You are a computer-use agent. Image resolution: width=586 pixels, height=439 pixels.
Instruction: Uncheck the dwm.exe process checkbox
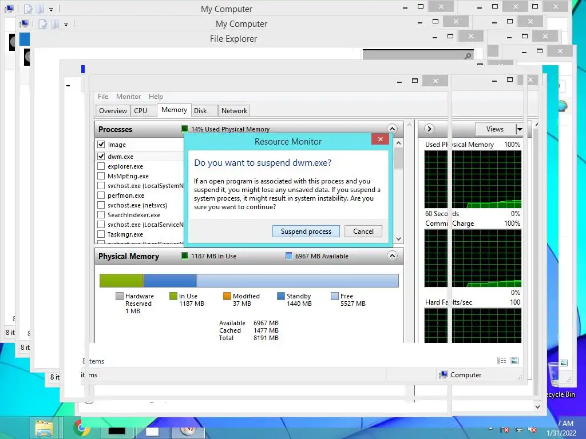101,156
